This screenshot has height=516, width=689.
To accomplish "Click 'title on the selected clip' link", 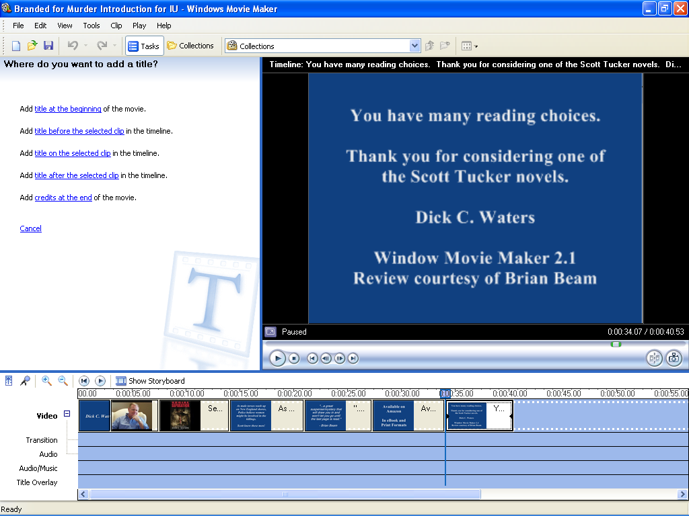I will pos(73,153).
